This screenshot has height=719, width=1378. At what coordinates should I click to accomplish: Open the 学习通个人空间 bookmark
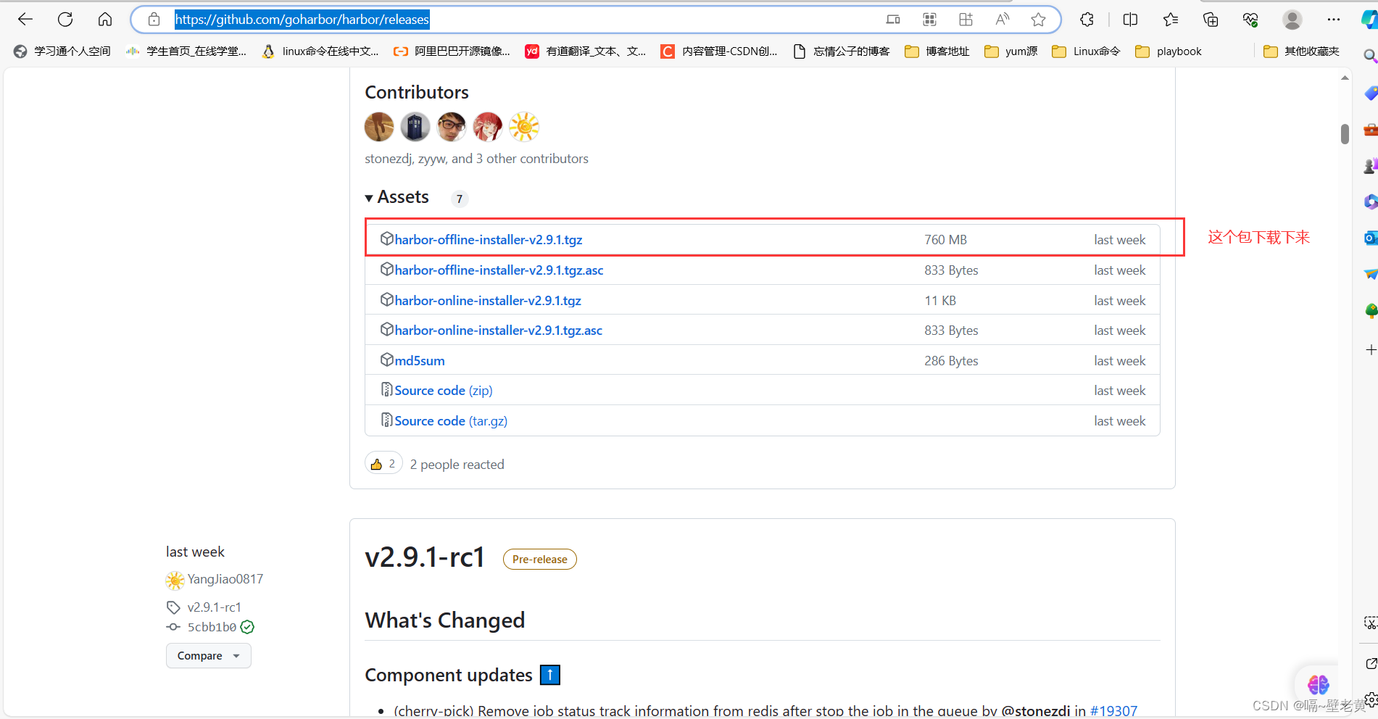(62, 51)
